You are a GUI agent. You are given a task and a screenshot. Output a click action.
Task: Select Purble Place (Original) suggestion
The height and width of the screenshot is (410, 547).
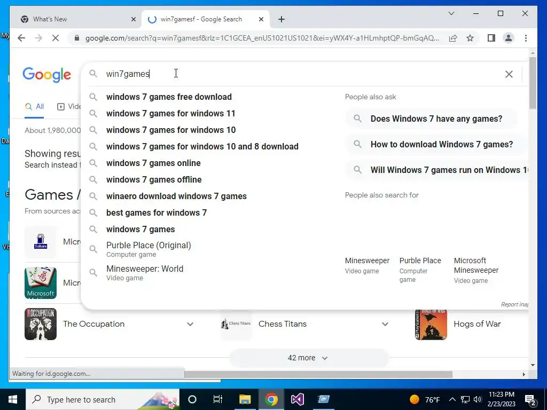149,249
